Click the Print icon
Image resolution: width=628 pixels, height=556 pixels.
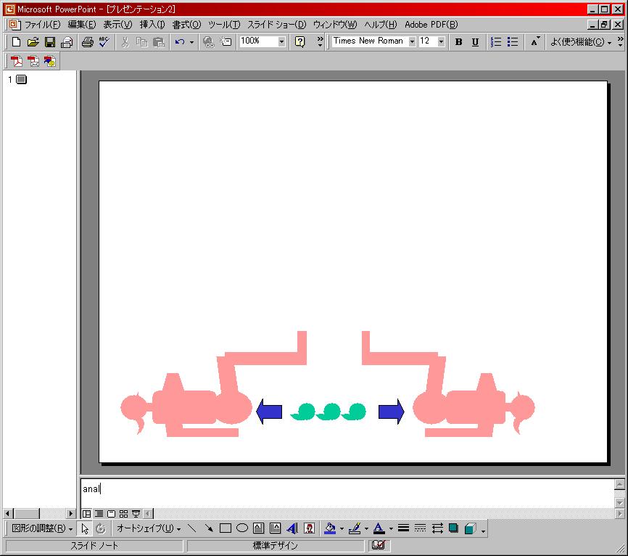pyautogui.click(x=88, y=42)
